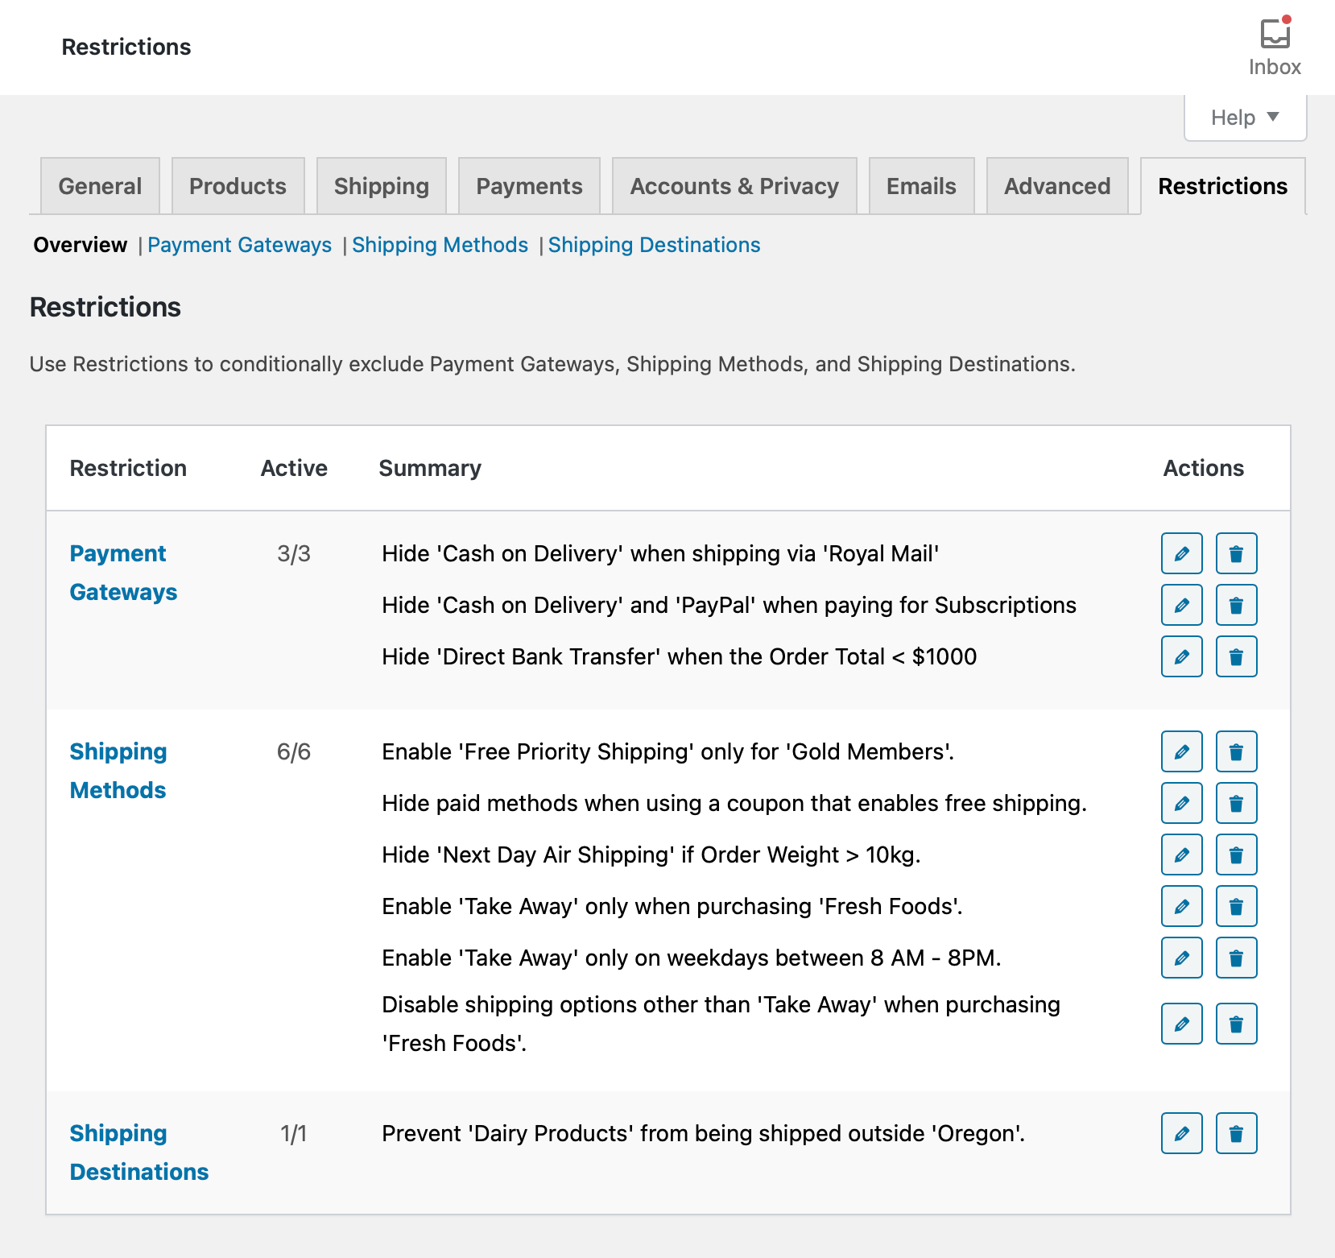Delete the Direct Bank Transfer order total rule

(1236, 656)
